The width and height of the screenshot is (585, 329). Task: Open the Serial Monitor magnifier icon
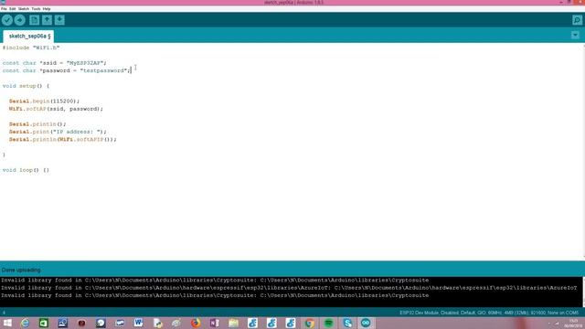[x=577, y=20]
